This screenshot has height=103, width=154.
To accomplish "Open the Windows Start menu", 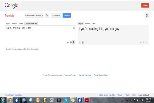I will tap(3, 100).
